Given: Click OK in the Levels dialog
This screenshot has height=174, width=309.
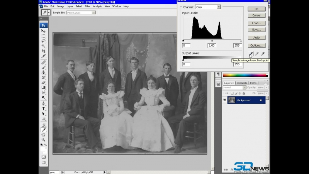Looking at the screenshot, I should (x=256, y=9).
